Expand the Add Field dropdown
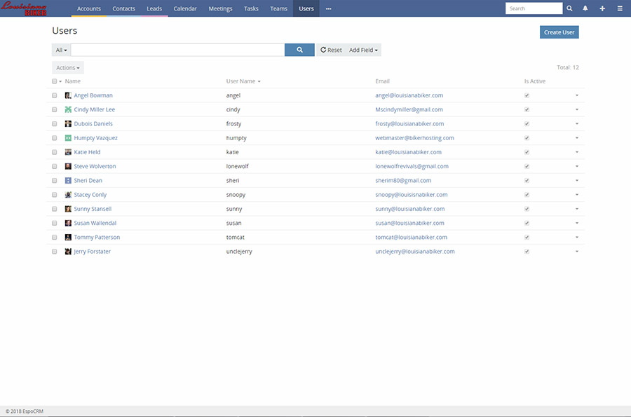The width and height of the screenshot is (631, 417). 363,50
